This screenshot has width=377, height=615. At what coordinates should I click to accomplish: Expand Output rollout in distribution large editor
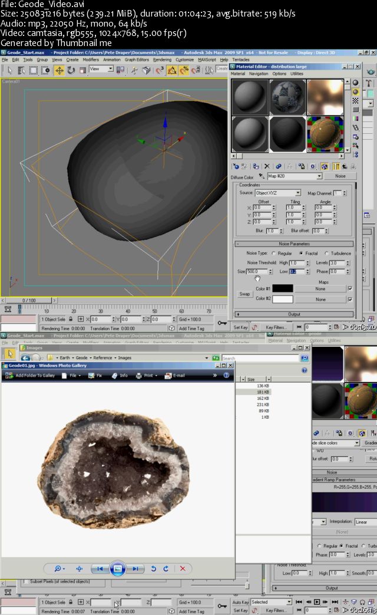(x=295, y=314)
